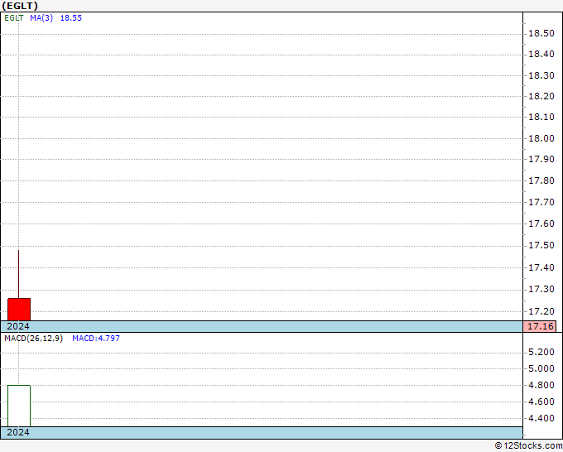
Task: Click the MA(3) legend label
Action: pyautogui.click(x=41, y=18)
